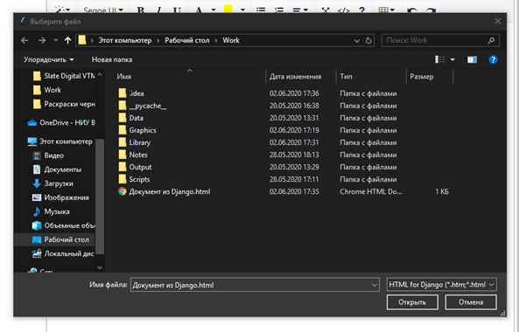Expand the file name dropdown arrow
The width and height of the screenshot is (519, 332).
point(375,285)
